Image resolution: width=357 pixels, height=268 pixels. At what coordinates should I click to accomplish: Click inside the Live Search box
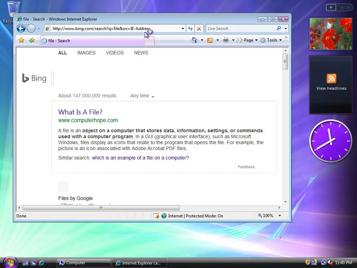coord(240,29)
